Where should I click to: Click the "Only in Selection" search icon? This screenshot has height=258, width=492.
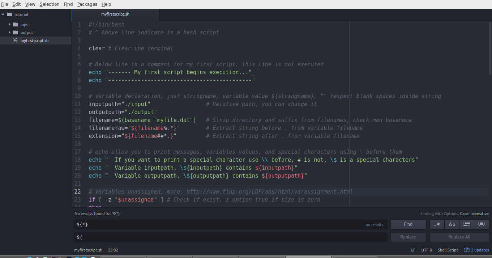pos(466,224)
